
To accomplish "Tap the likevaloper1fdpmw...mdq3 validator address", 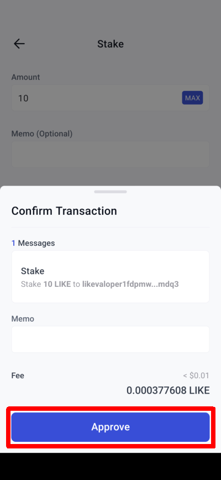I will coord(130,285).
